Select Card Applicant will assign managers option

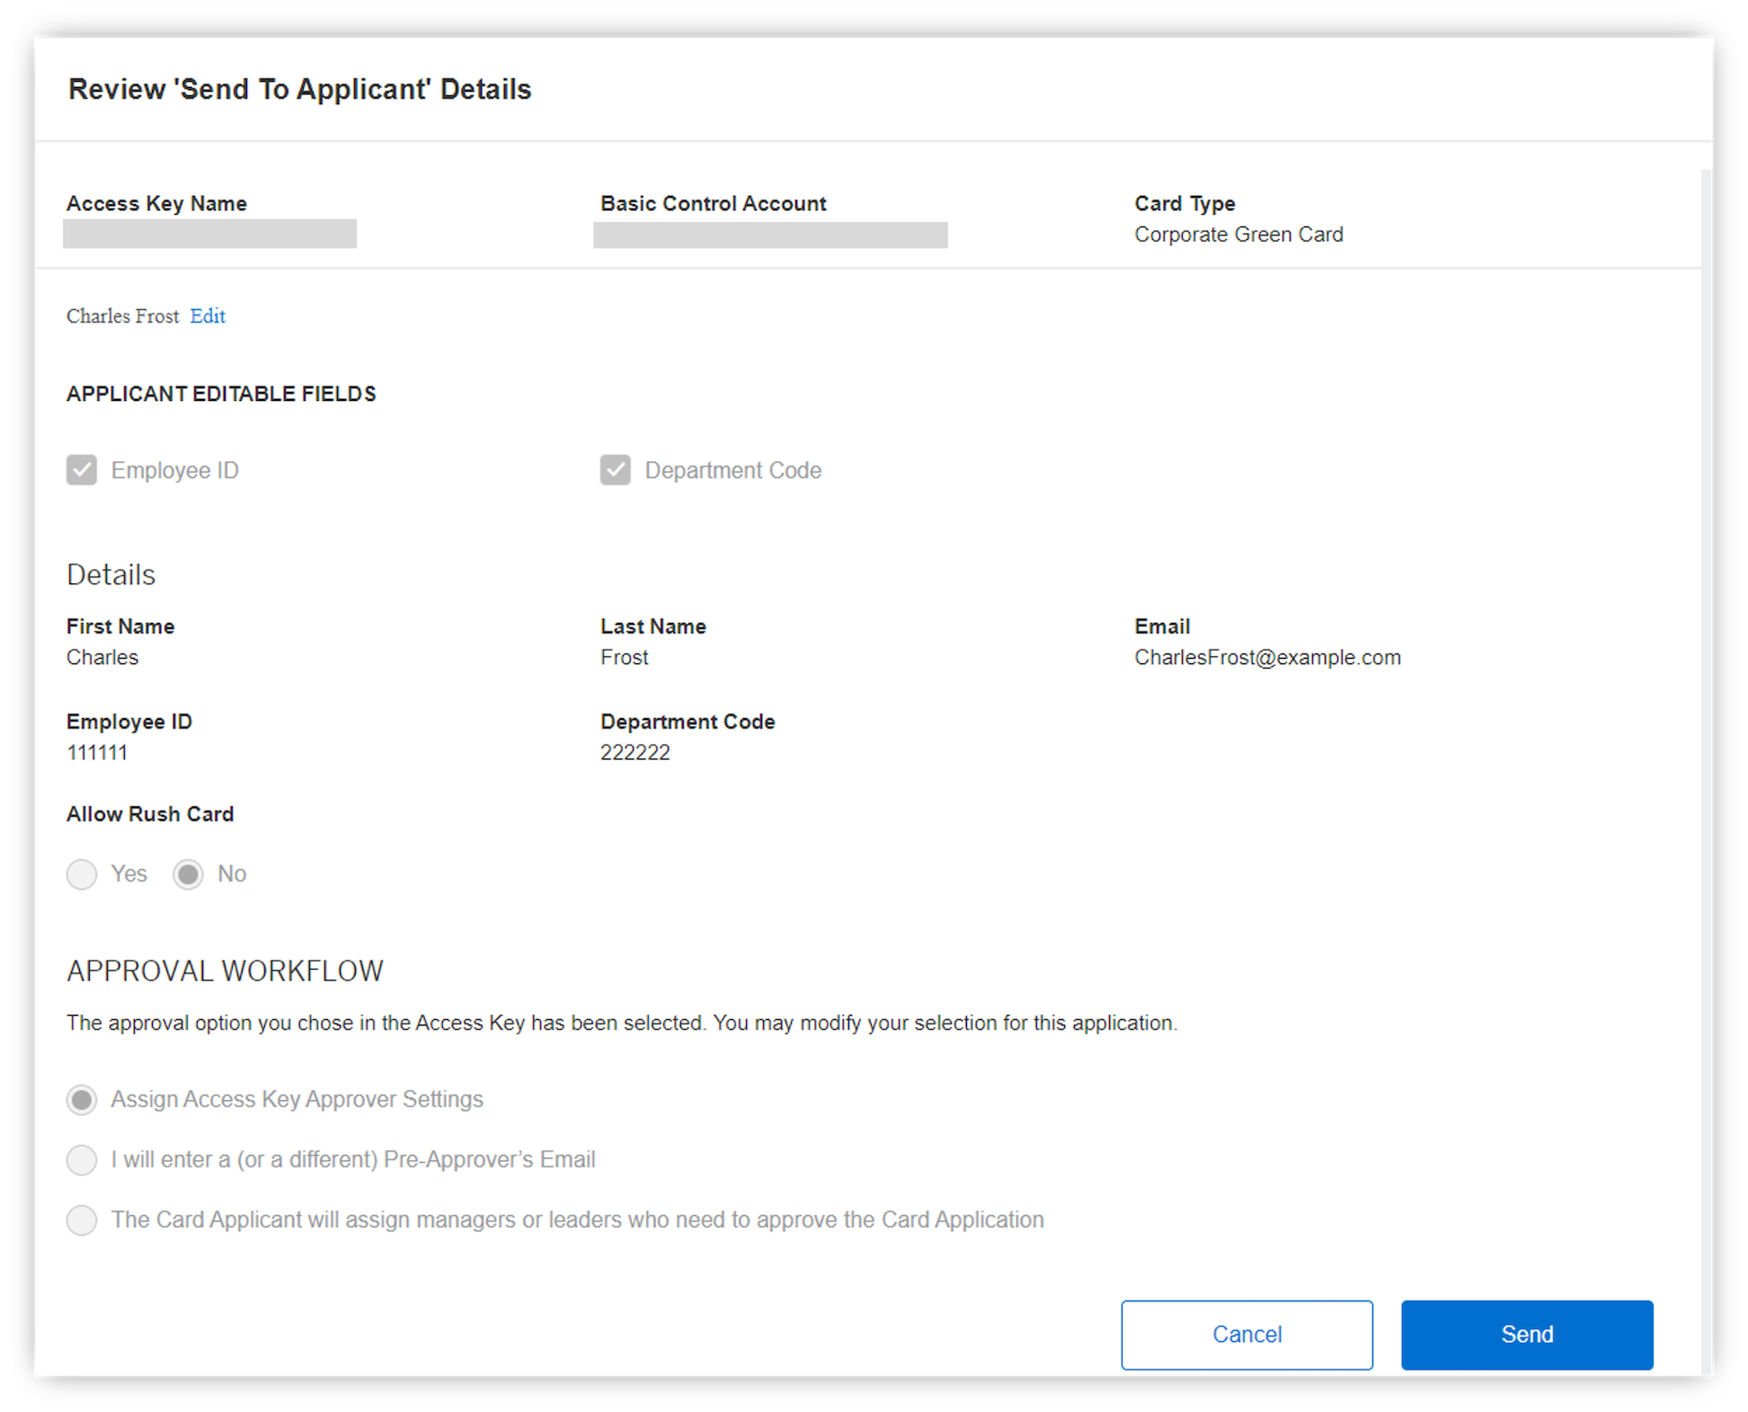82,1220
